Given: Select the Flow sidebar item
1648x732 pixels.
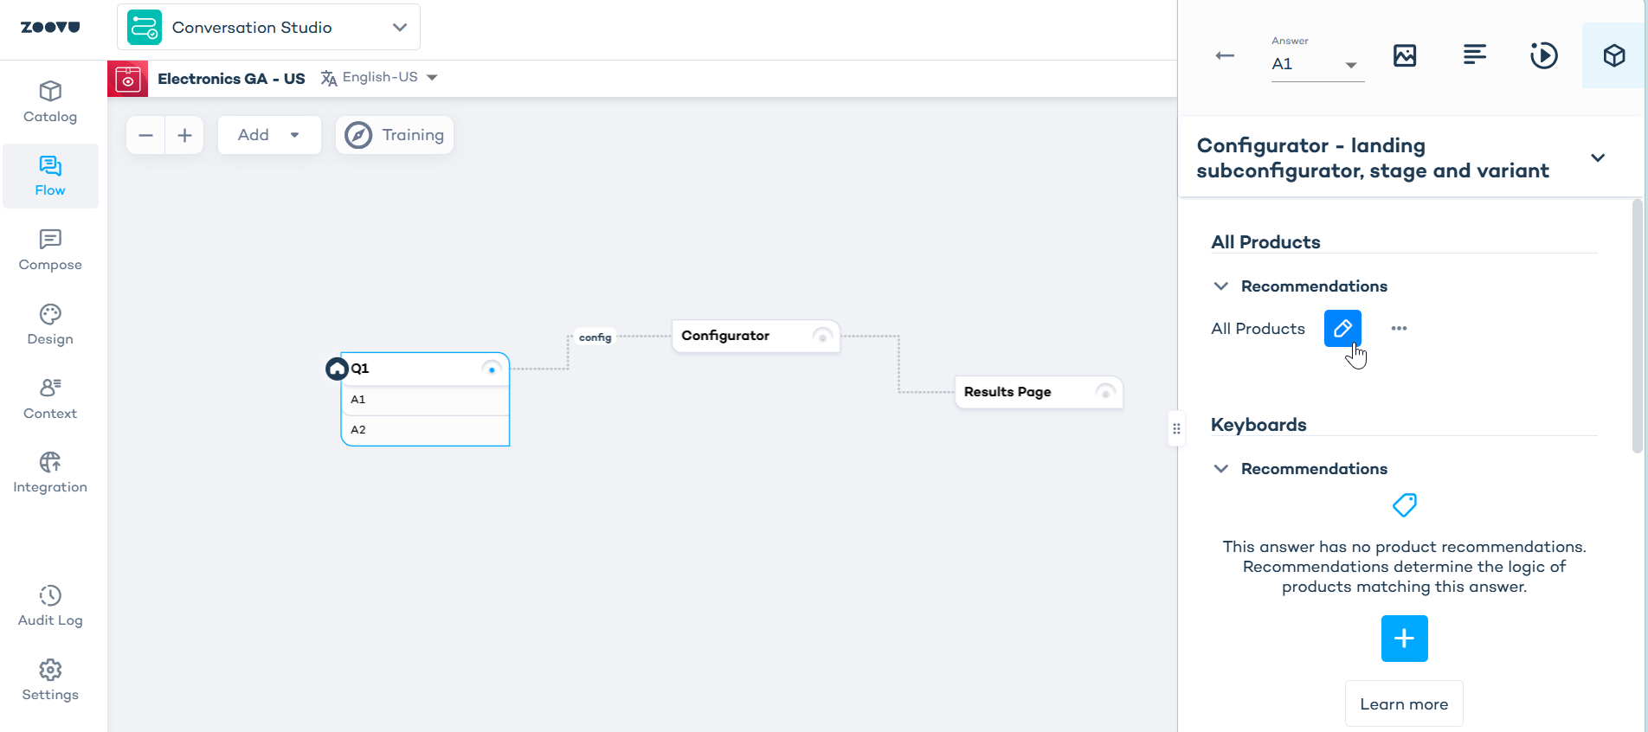Looking at the screenshot, I should coord(50,177).
